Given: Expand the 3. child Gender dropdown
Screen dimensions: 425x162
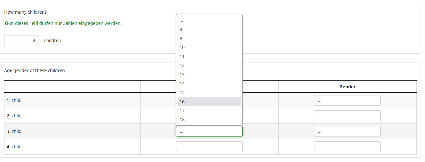Looking at the screenshot, I should pyautogui.click(x=347, y=131).
